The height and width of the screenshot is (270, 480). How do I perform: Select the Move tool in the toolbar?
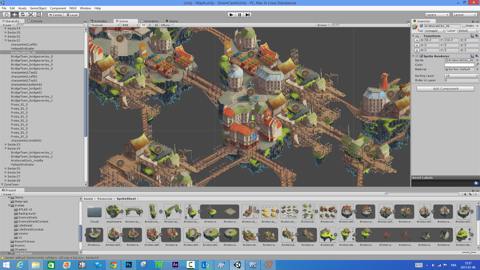[14, 15]
